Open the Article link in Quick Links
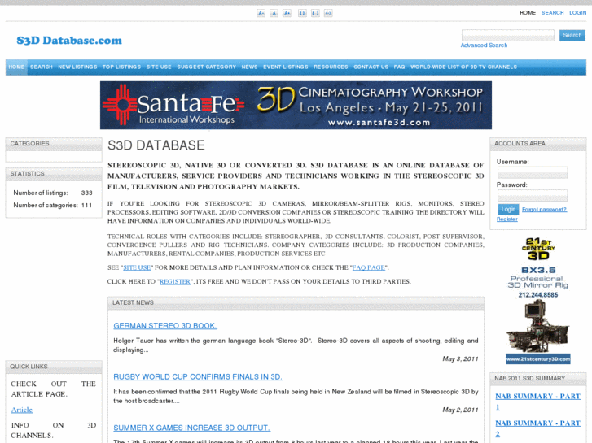 pyautogui.click(x=22, y=410)
